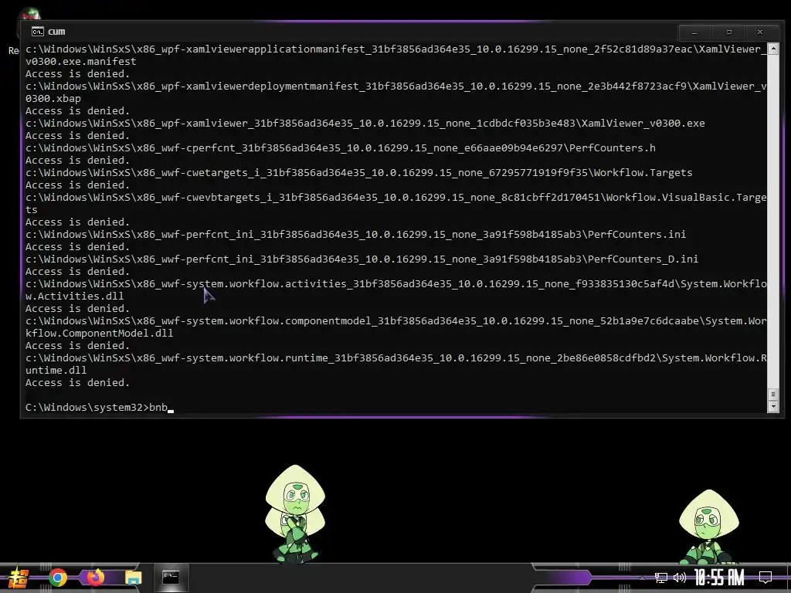Show hidden system tray icons

(642, 578)
